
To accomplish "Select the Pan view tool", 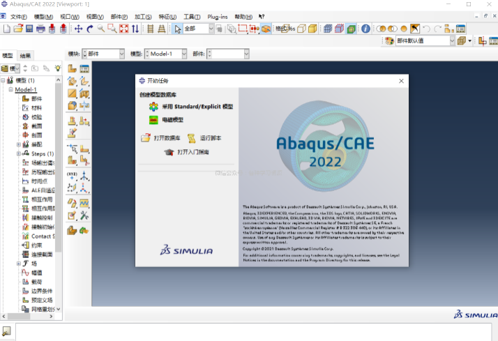I will click(x=79, y=29).
